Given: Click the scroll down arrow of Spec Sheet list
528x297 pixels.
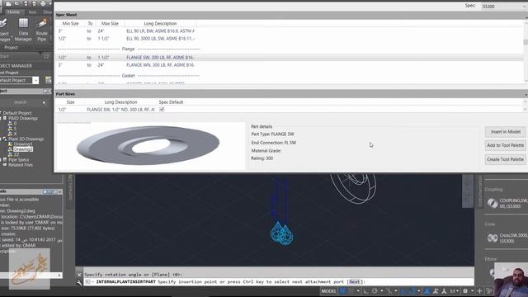Looking at the screenshot, I should [526, 81].
